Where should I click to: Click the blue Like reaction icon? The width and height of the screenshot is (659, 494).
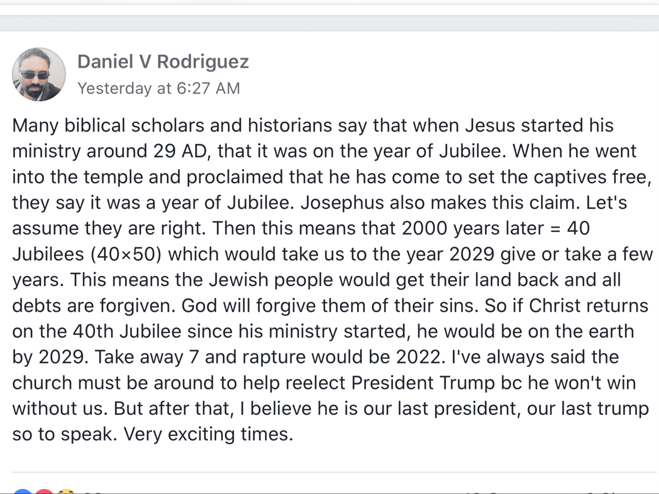click(x=22, y=491)
